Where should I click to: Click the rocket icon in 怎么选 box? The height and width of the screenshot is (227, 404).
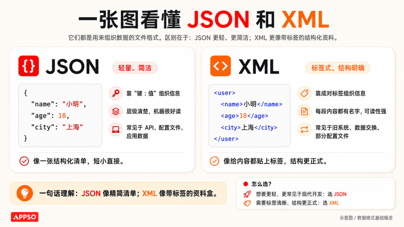pos(247,194)
